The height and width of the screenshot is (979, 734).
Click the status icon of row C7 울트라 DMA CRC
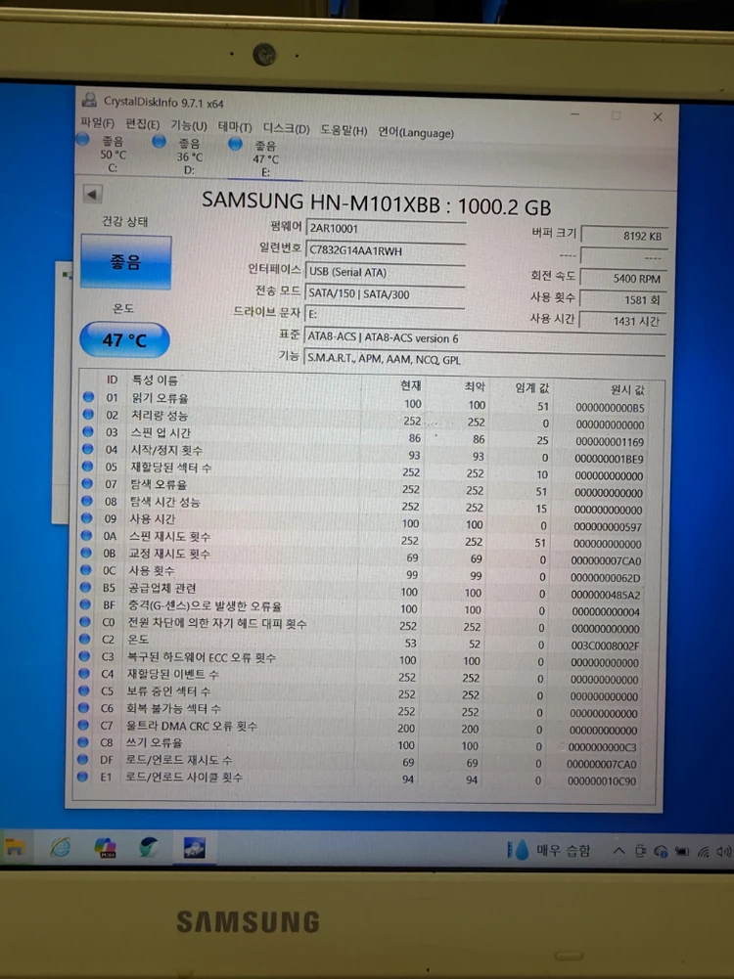(x=83, y=725)
